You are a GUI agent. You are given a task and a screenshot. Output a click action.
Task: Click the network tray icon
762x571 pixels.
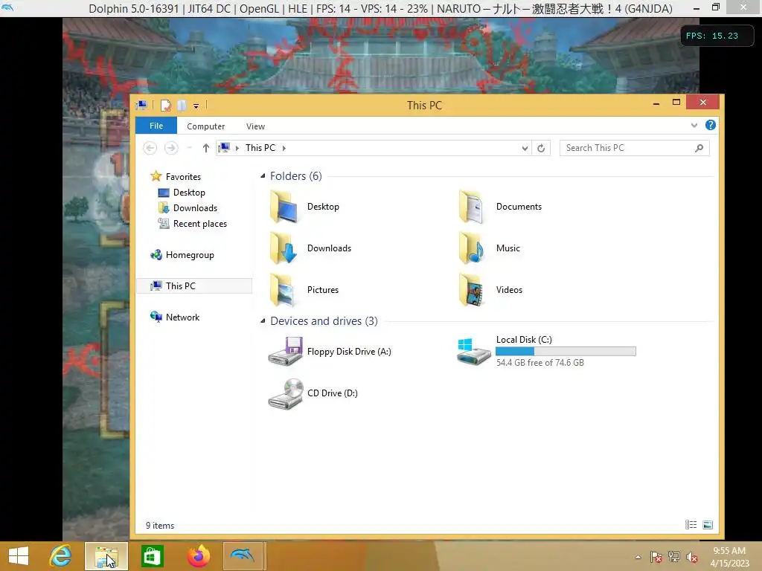coord(674,557)
